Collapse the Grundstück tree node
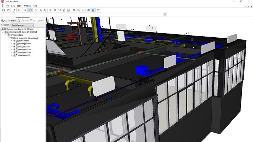 [5, 35]
